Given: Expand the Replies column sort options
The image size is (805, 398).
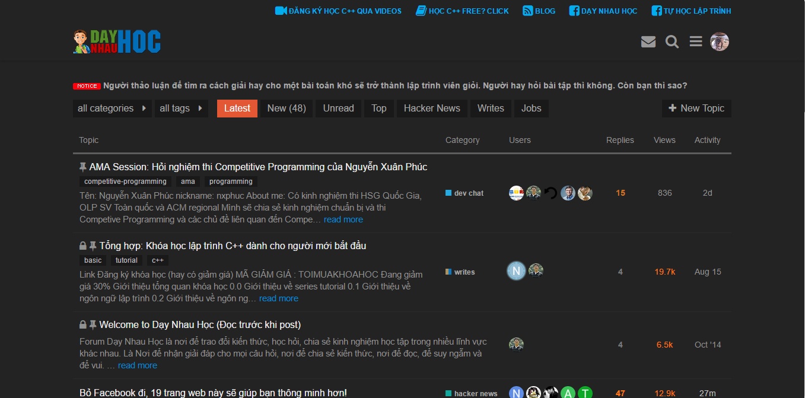Looking at the screenshot, I should tap(620, 140).
